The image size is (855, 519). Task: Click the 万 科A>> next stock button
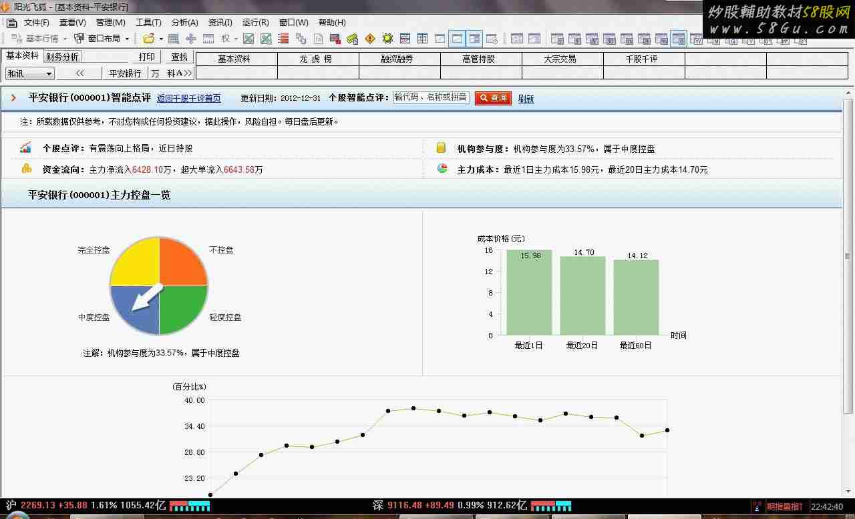click(x=171, y=73)
